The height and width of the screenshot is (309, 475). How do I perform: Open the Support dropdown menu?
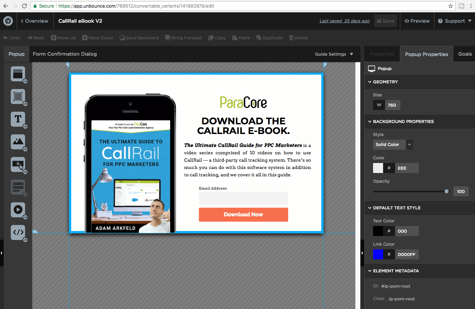point(455,21)
